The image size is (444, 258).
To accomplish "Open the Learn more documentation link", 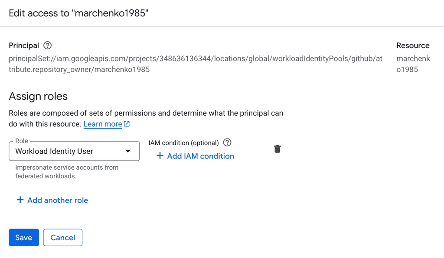I will click(103, 124).
